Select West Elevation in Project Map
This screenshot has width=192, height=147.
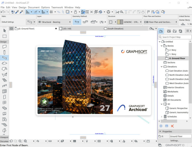(177, 83)
